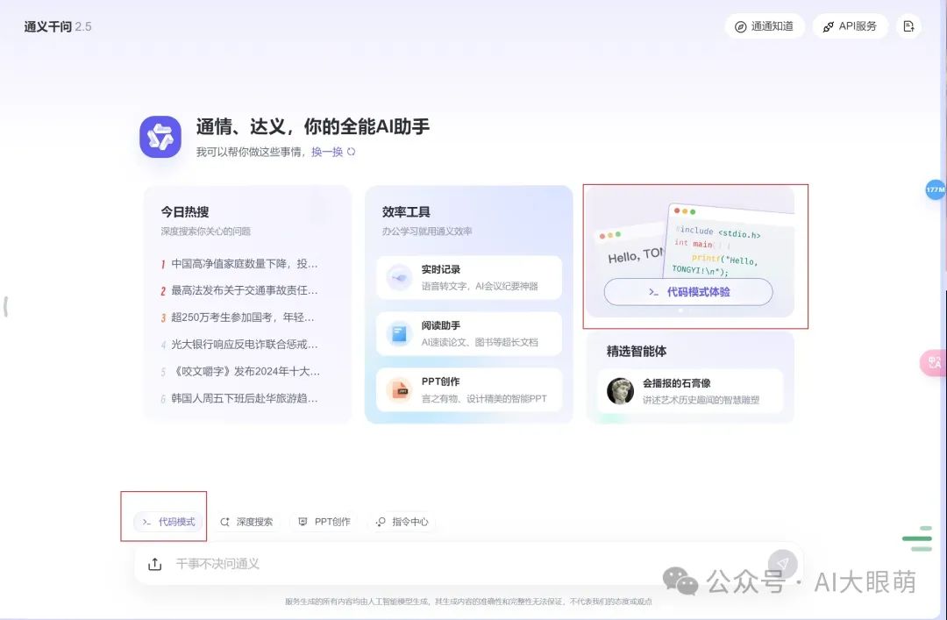947x620 pixels.
Task: Open the 通通知道 button
Action: click(x=765, y=26)
